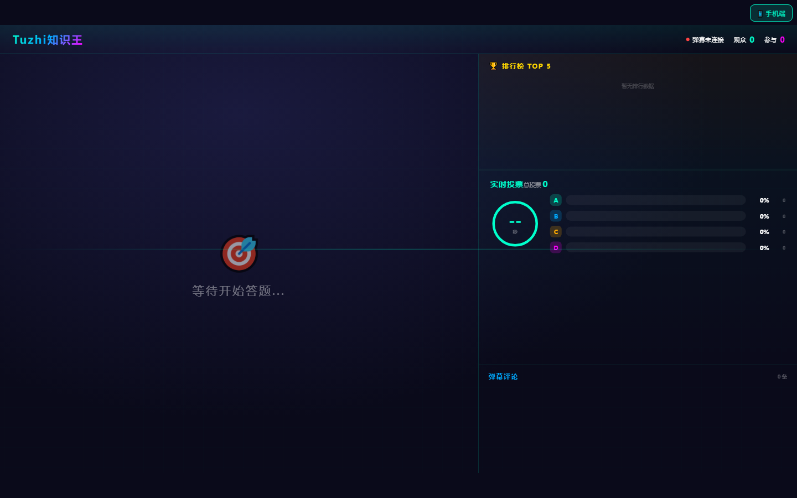This screenshot has height=498, width=797.
Task: Click option D's vote progress bar
Action: 656,247
